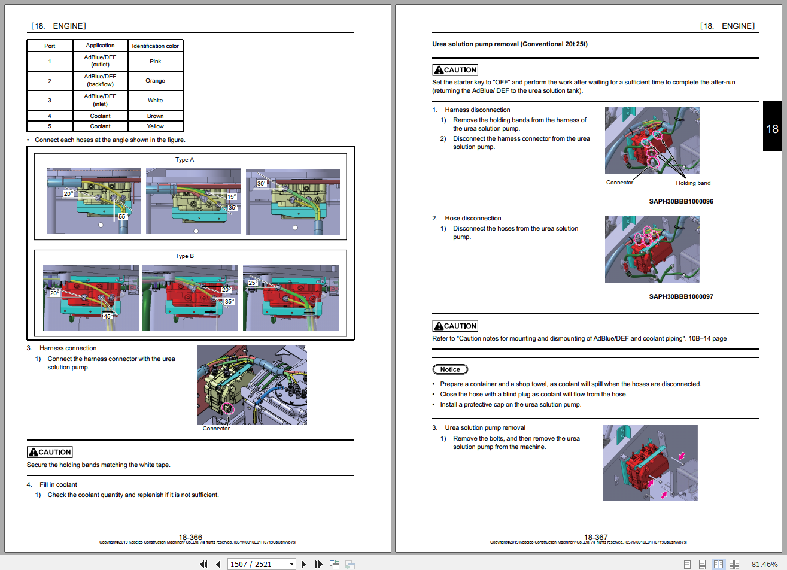Image resolution: width=787 pixels, height=570 pixels.
Task: Jump to the last page of the document
Action: (x=318, y=564)
